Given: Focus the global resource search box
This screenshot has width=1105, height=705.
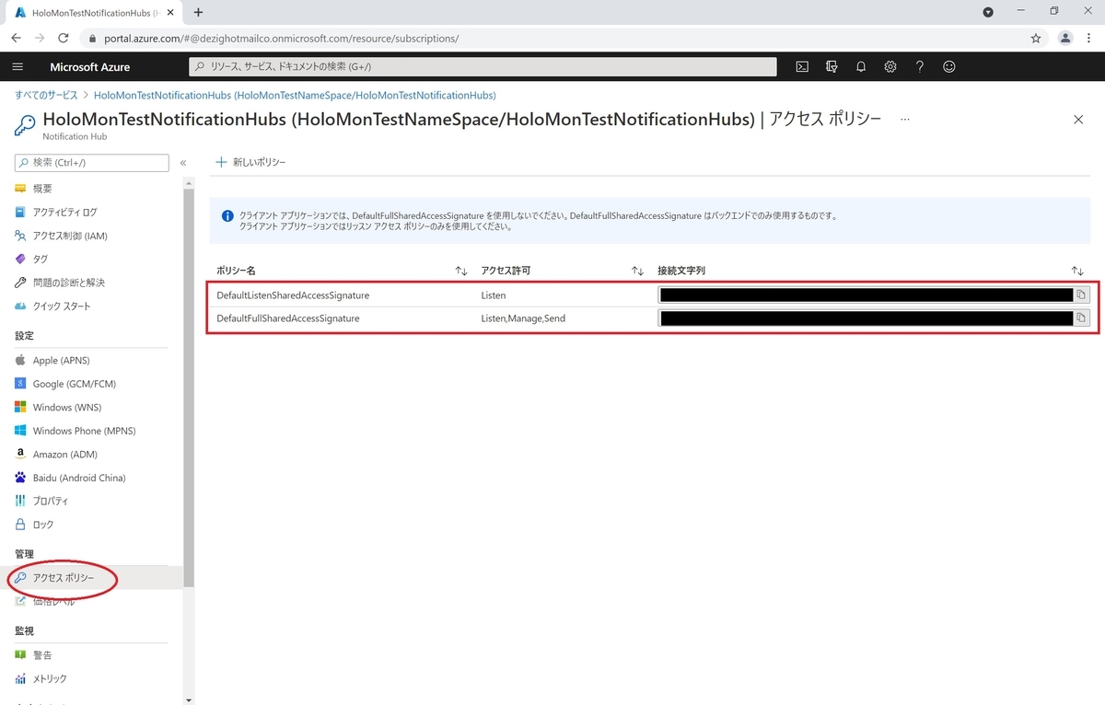Looking at the screenshot, I should 482,66.
